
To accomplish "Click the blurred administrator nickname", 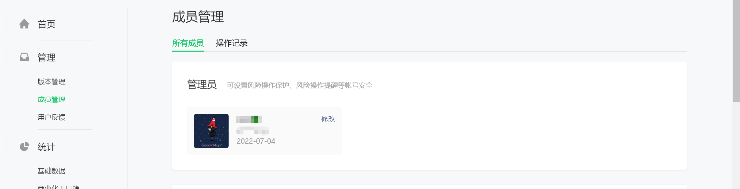I will point(249,119).
